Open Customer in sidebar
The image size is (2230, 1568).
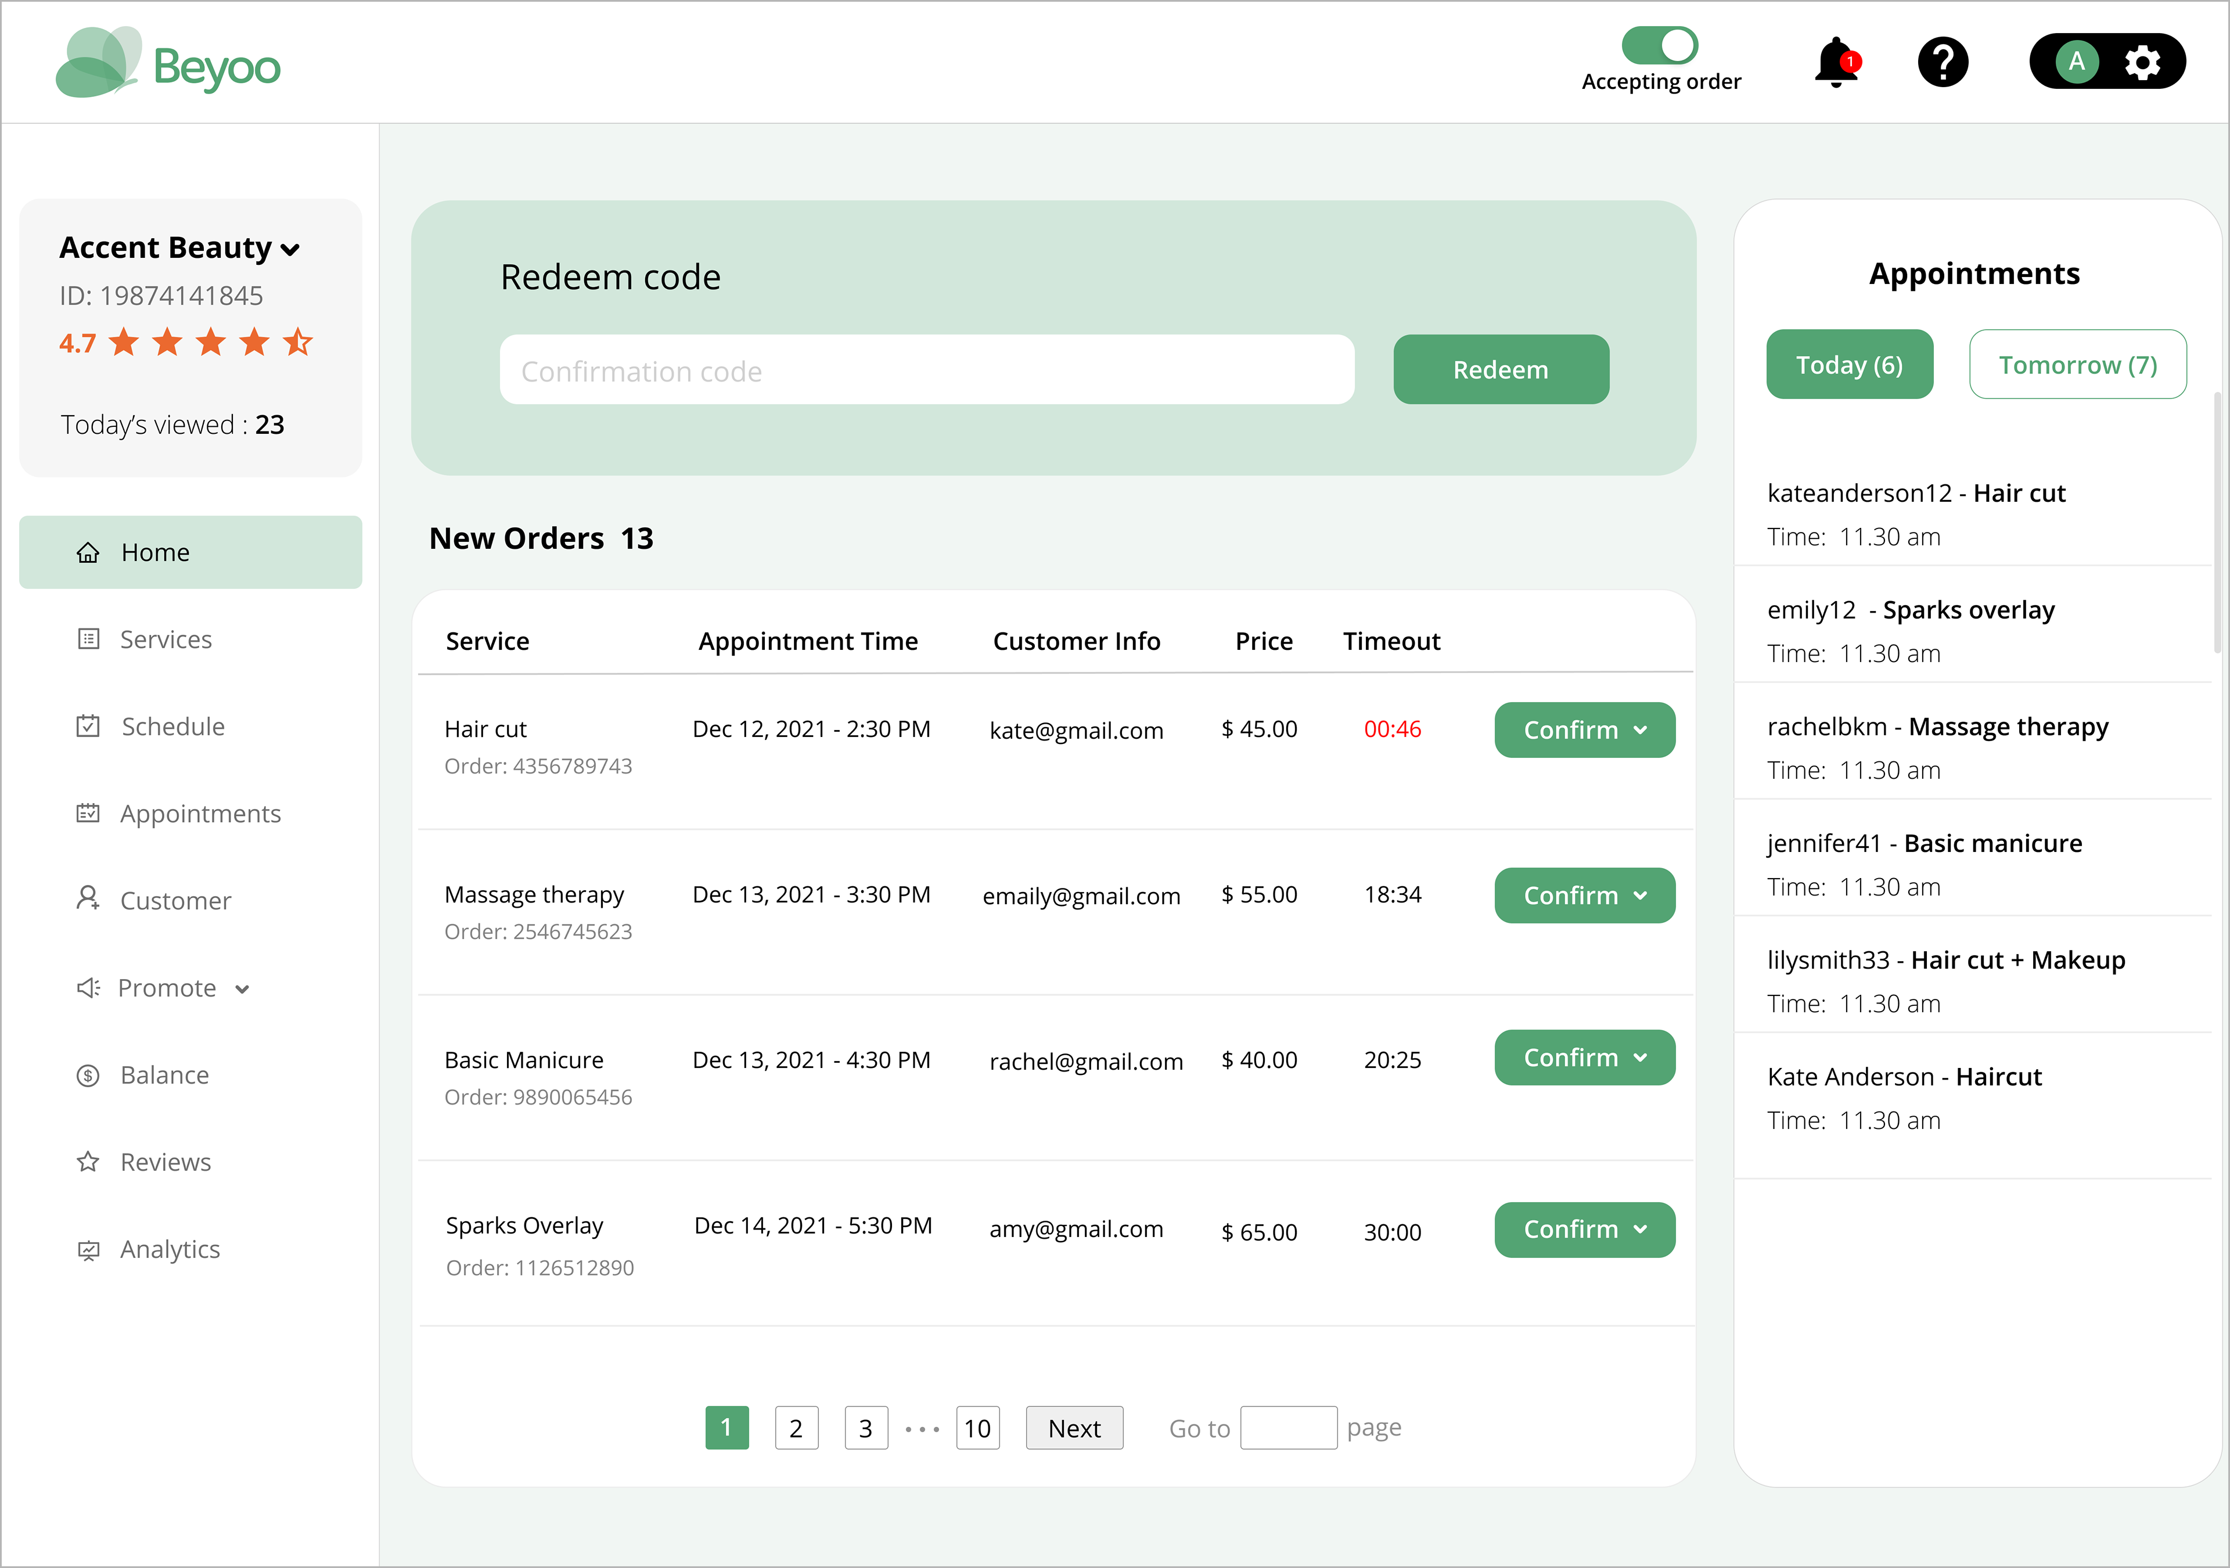tap(176, 901)
